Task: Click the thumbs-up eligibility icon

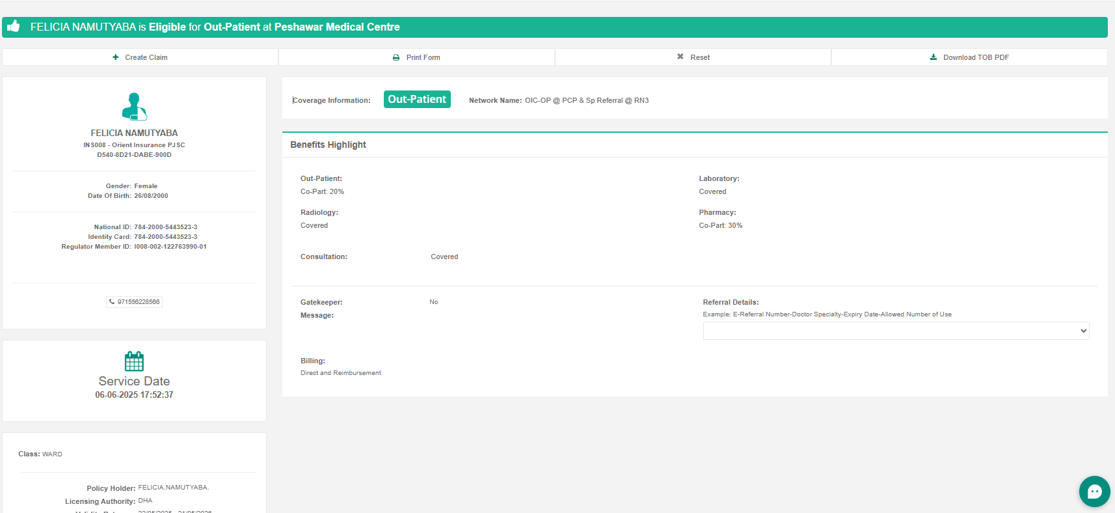Action: pos(13,27)
